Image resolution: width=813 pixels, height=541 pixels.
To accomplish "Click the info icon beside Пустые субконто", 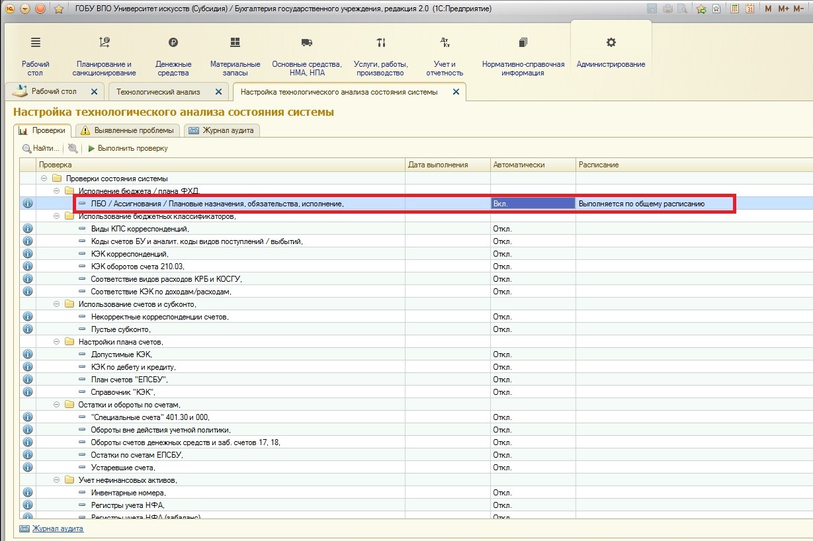I will (x=28, y=329).
